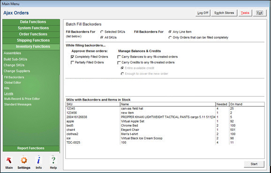Click the Log Off button
The width and height of the screenshot is (271, 173).
[203, 13]
